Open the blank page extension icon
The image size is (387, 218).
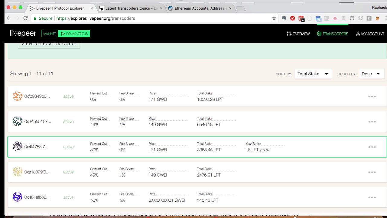(x=310, y=18)
